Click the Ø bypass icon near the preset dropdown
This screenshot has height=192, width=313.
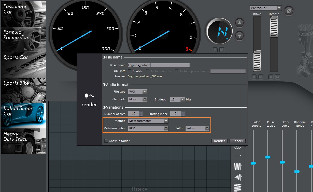tap(289, 11)
